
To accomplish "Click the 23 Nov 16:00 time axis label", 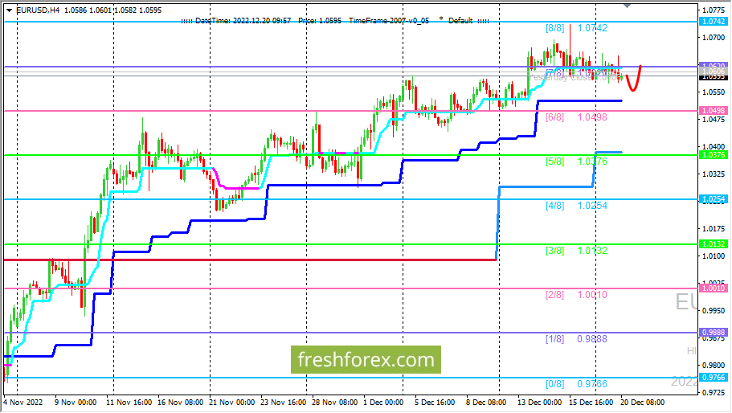I will [x=283, y=403].
